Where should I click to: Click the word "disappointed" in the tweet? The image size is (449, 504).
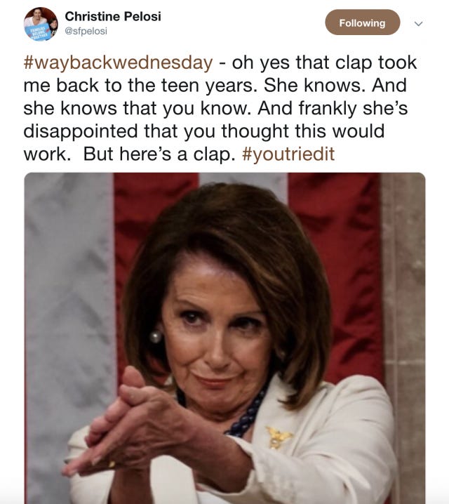point(81,131)
